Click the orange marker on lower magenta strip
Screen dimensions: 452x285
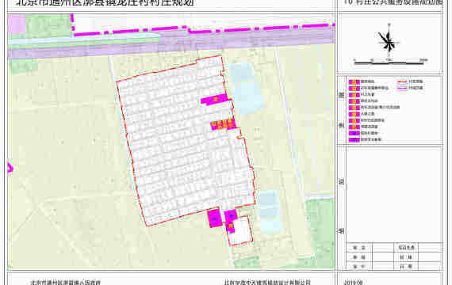(230, 226)
